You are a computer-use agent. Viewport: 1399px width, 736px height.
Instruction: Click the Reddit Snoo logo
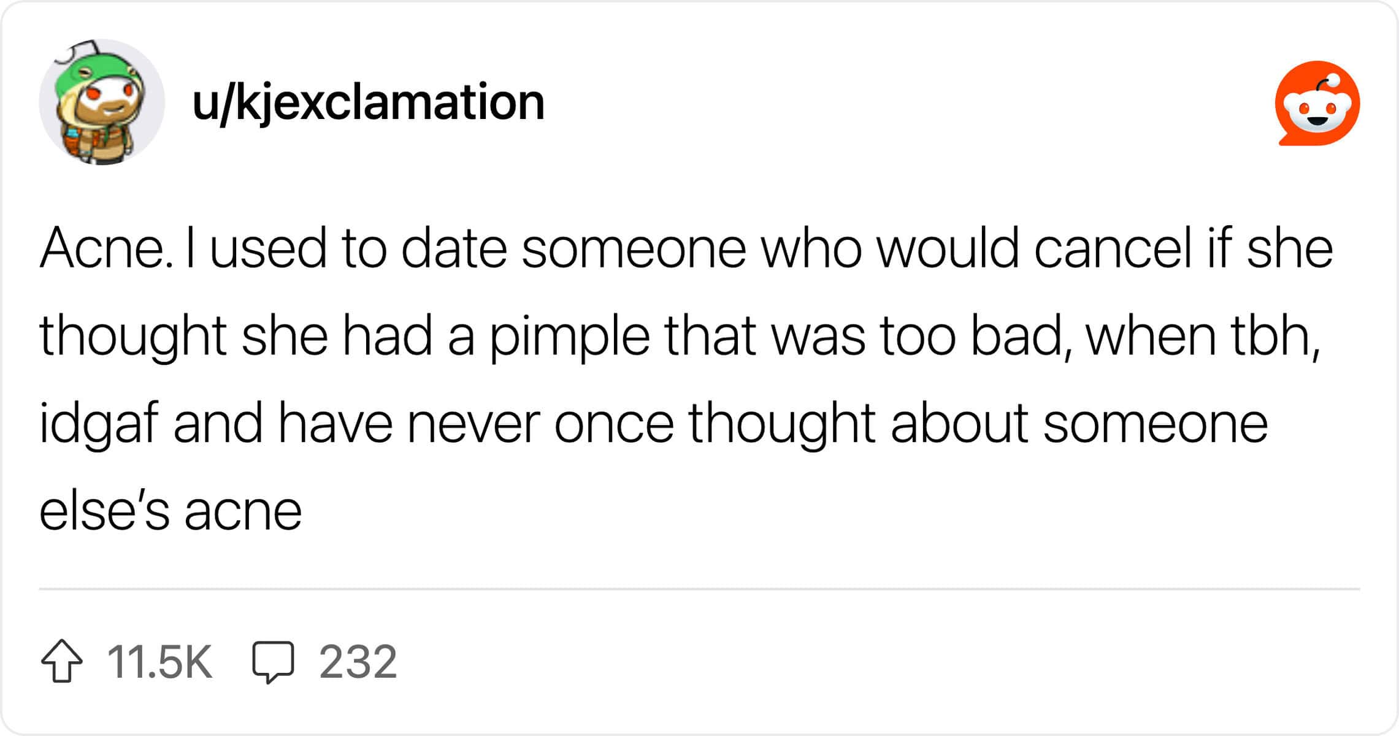click(x=1317, y=103)
